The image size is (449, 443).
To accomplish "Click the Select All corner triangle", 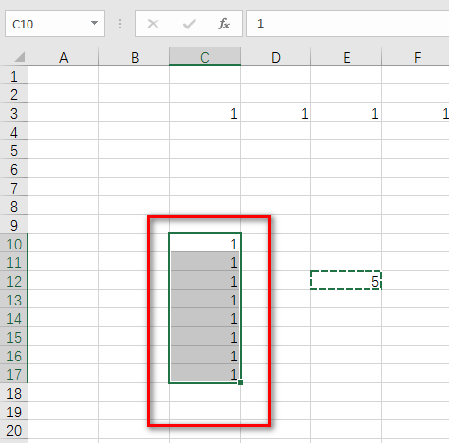I will pyautogui.click(x=20, y=57).
